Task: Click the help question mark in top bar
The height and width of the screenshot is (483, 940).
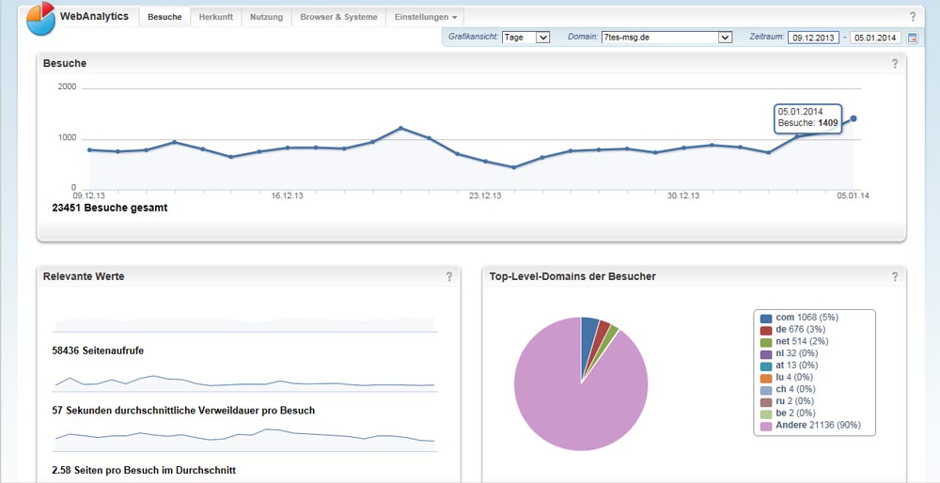Action: coord(913,17)
